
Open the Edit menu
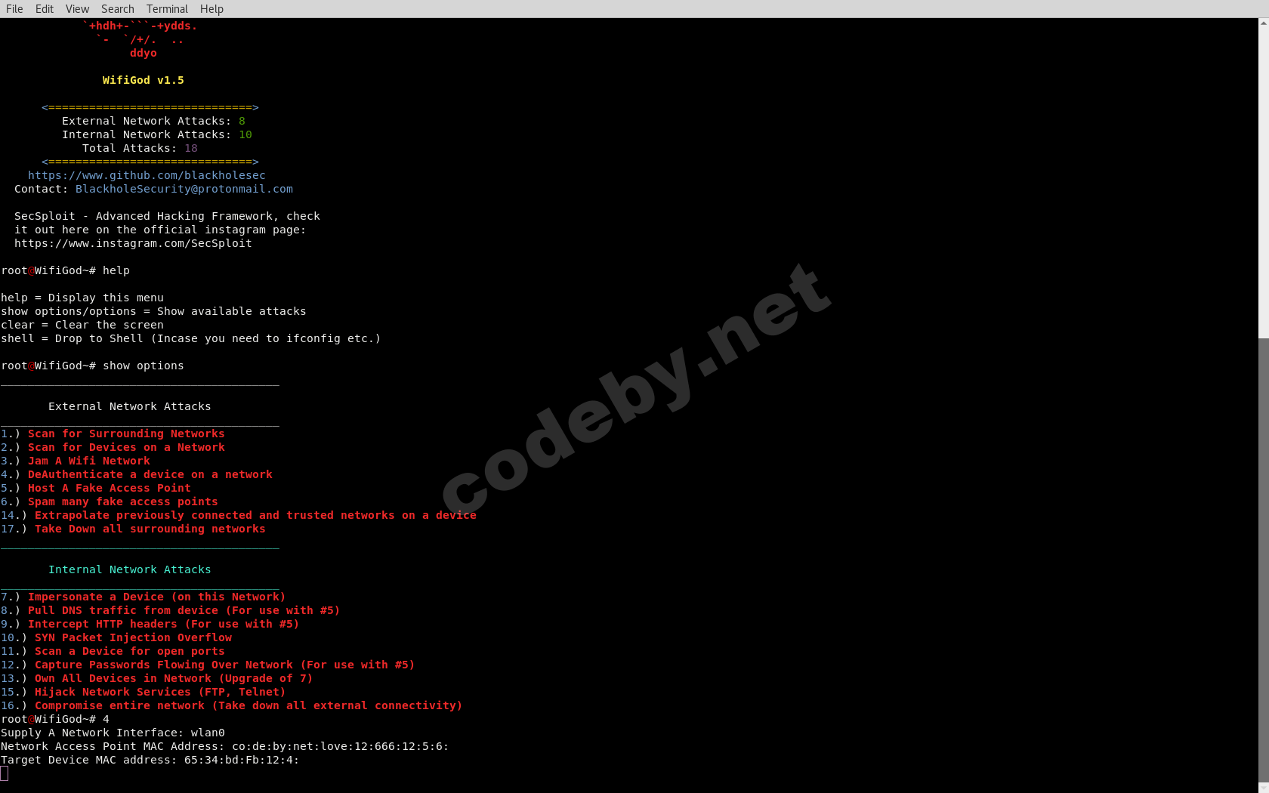(x=44, y=8)
